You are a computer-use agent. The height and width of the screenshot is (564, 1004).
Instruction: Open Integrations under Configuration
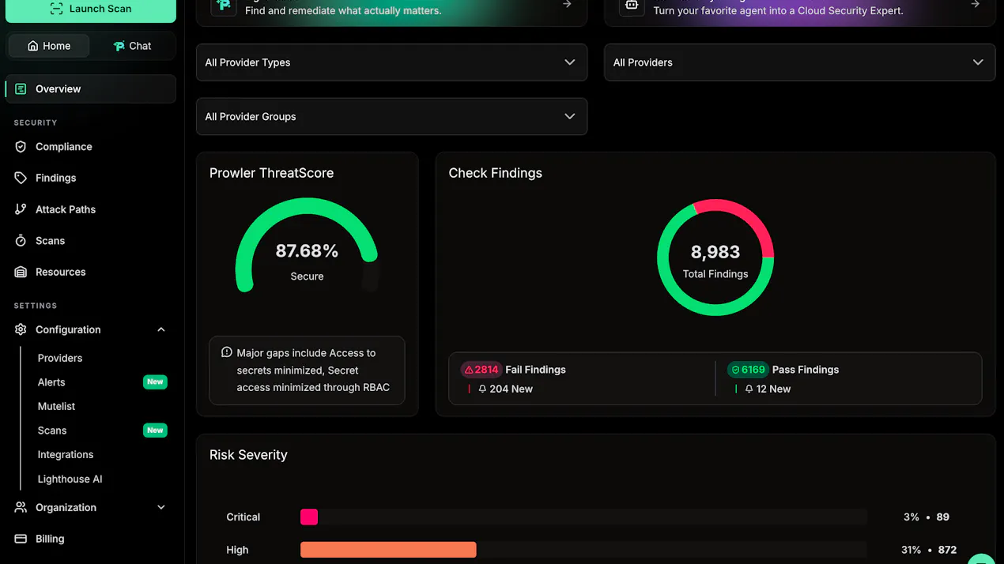point(66,455)
